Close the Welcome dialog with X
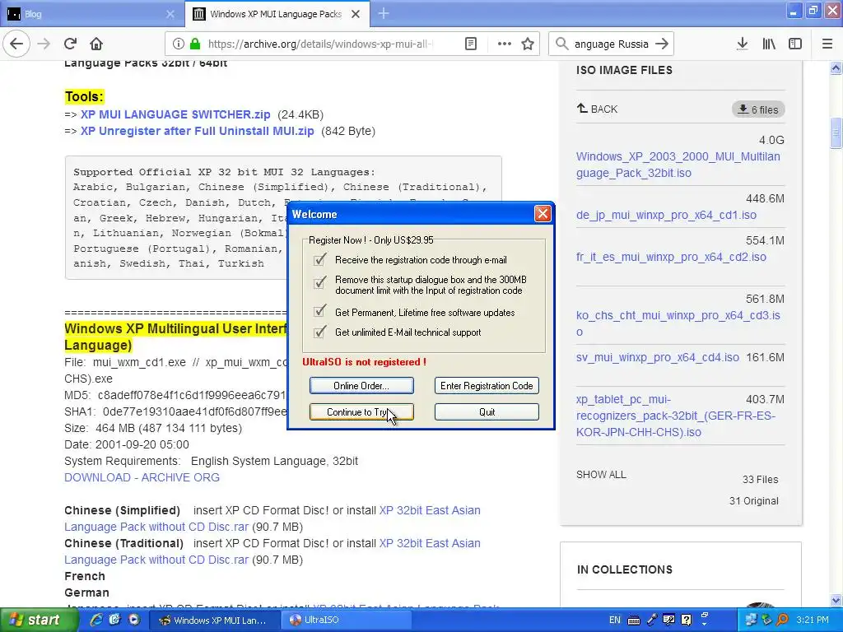The height and width of the screenshot is (632, 843). coord(543,214)
